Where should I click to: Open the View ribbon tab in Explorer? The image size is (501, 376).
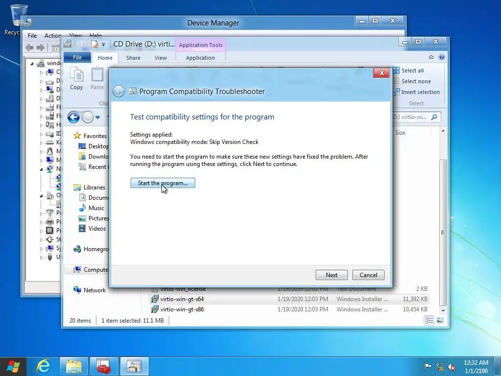pyautogui.click(x=160, y=58)
